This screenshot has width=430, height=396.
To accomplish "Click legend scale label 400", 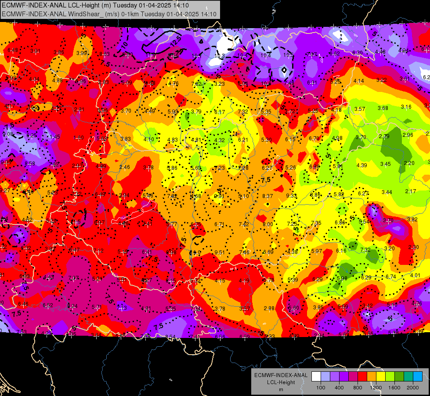I will point(339,388).
